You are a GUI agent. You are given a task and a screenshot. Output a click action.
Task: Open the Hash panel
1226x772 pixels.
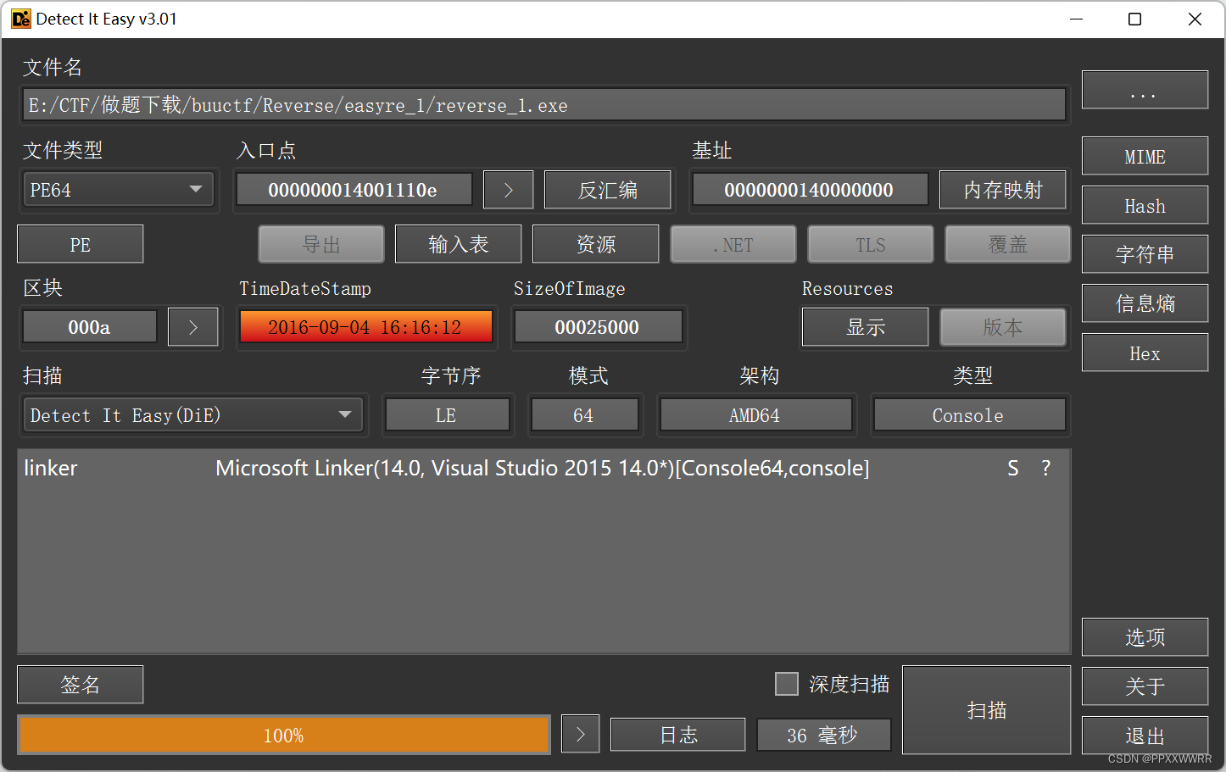(1144, 205)
